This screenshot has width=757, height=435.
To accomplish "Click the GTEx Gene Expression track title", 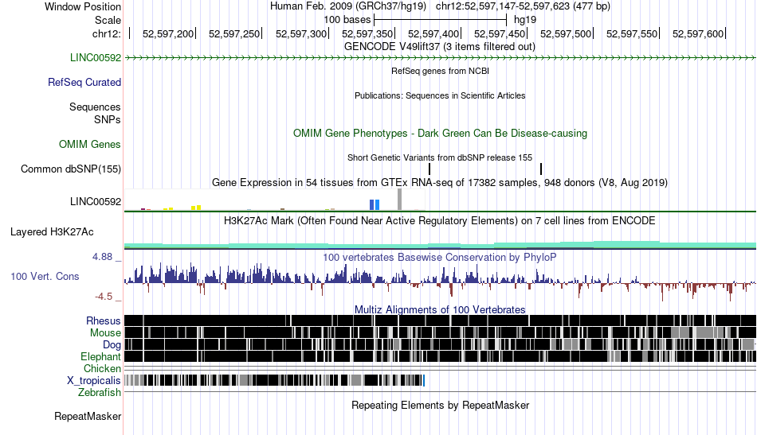I will point(440,183).
